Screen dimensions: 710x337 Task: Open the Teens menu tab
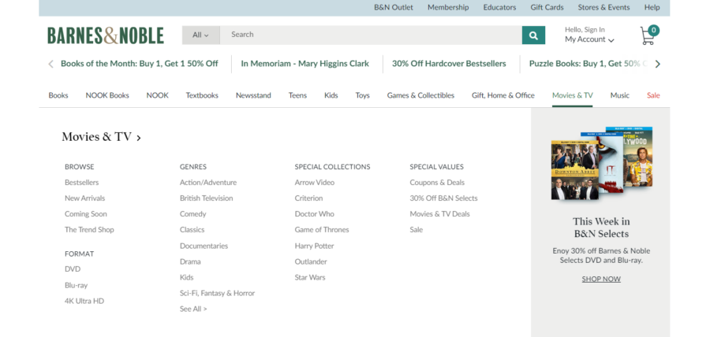297,95
